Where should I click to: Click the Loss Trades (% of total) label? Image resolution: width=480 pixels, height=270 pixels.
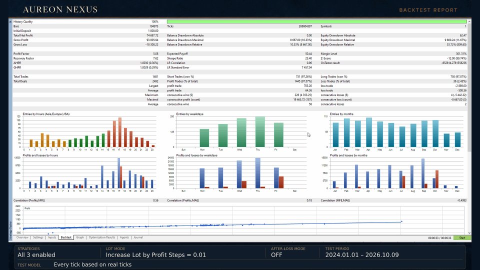(335, 81)
